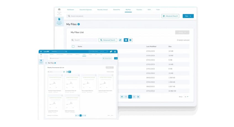Switch to grid view in My Files List
The height and width of the screenshot is (127, 234).
pyautogui.click(x=130, y=40)
